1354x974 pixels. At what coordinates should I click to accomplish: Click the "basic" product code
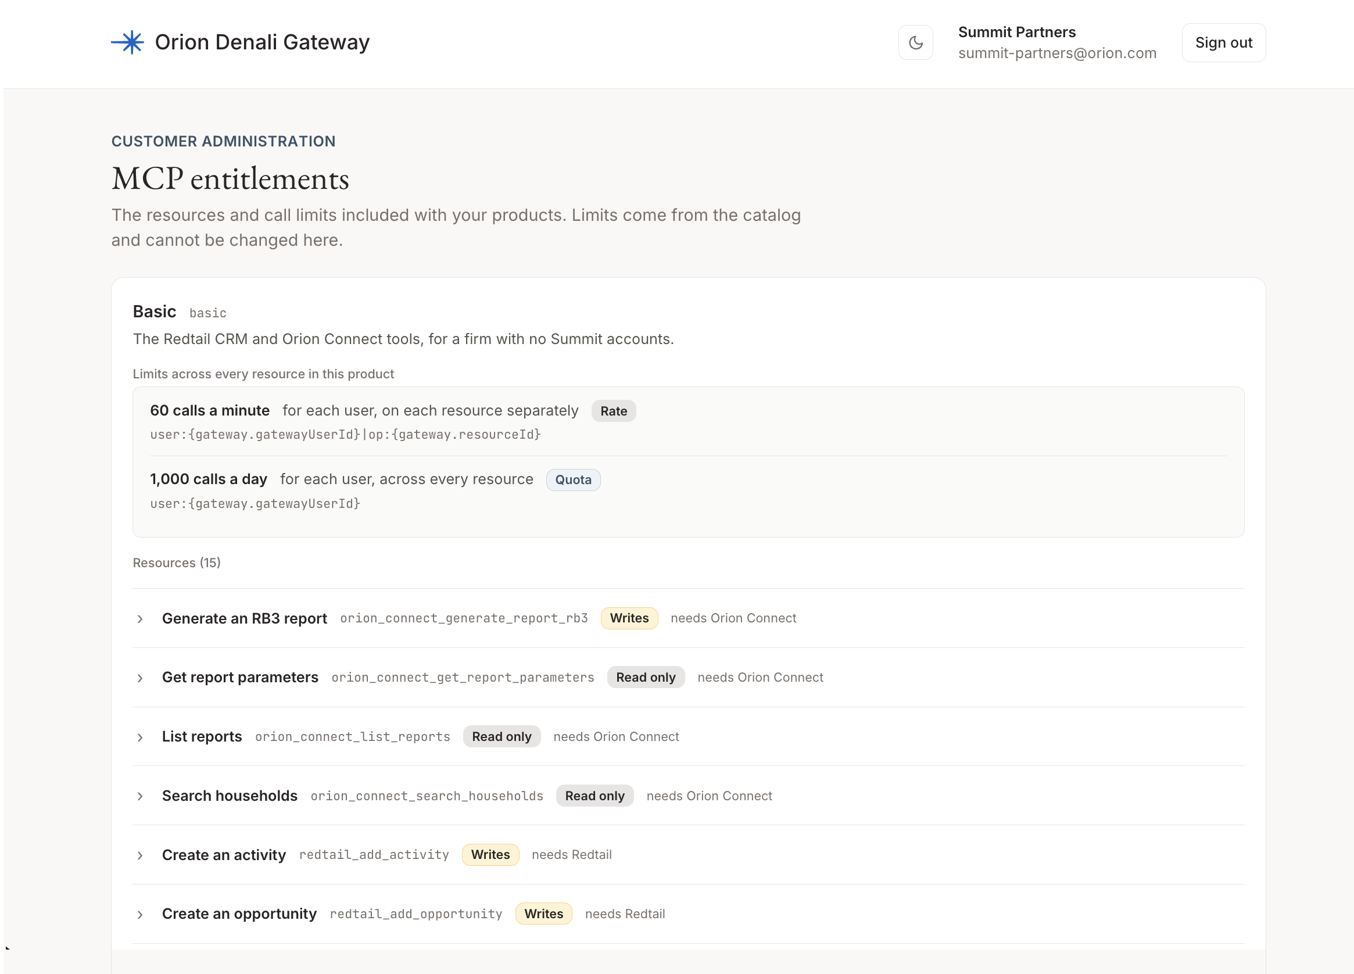tap(208, 313)
